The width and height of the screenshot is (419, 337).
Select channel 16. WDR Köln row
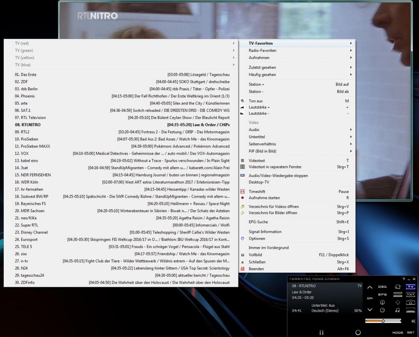pos(121,182)
